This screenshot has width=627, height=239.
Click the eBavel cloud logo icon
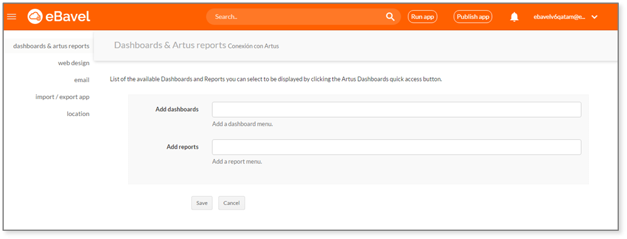pos(35,16)
